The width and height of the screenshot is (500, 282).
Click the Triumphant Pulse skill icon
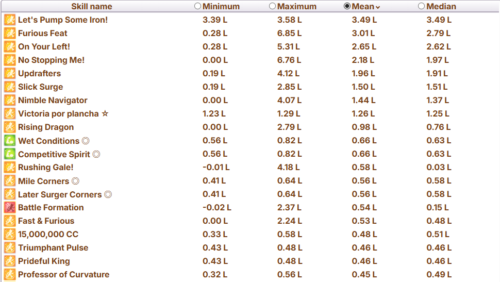click(10, 247)
